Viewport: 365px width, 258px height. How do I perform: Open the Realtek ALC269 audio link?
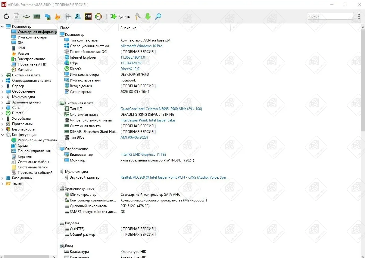coord(174,177)
